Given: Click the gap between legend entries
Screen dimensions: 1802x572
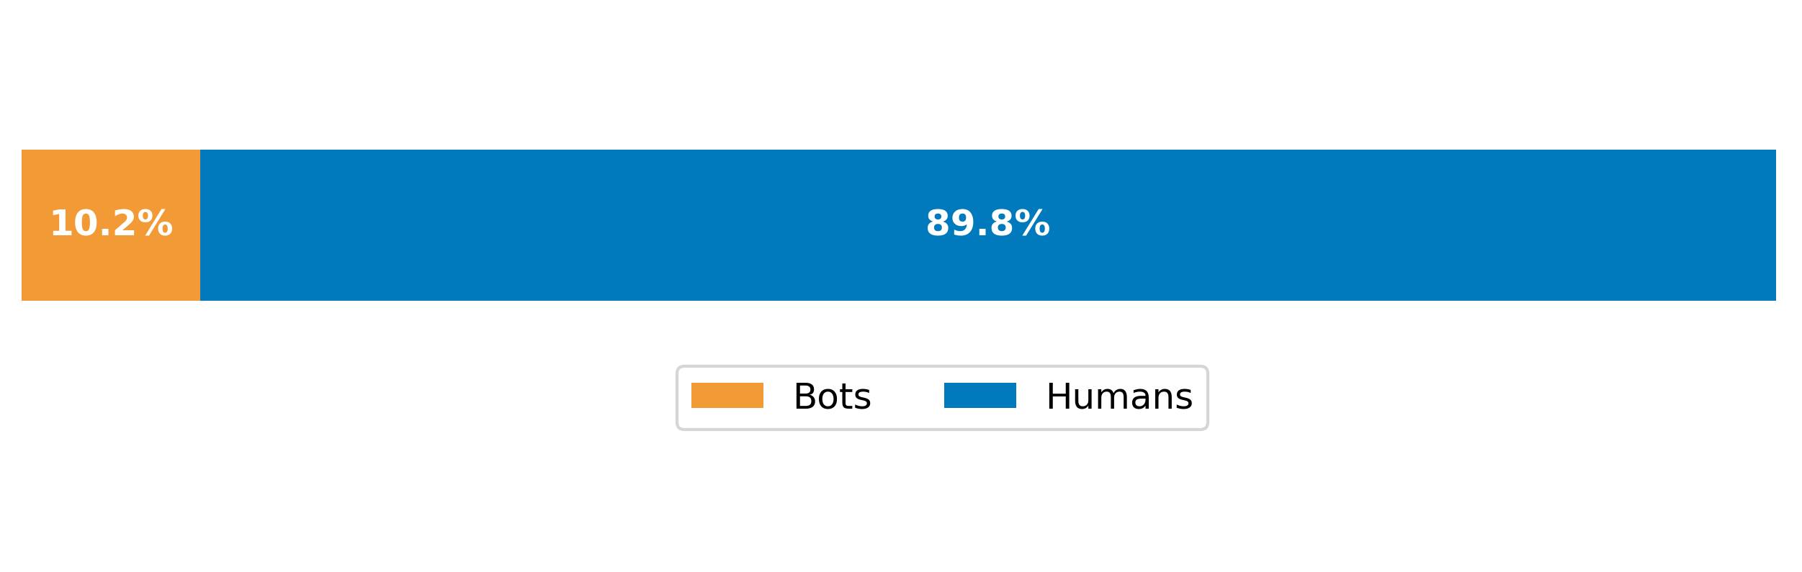Looking at the screenshot, I should 907,396.
